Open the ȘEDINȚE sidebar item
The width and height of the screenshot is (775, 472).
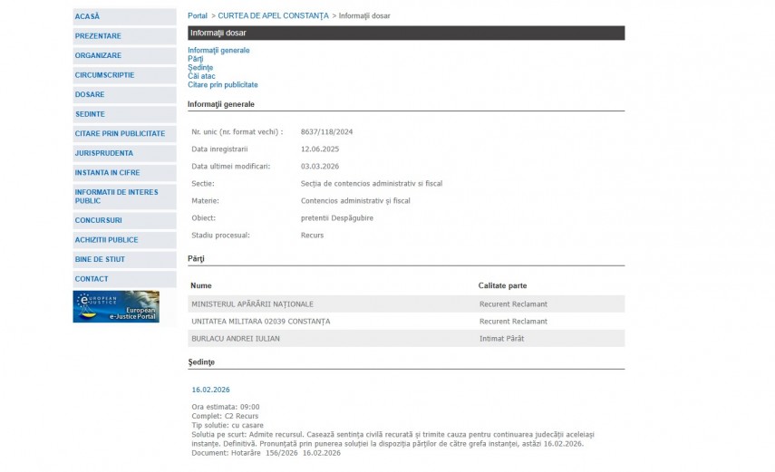(x=90, y=114)
